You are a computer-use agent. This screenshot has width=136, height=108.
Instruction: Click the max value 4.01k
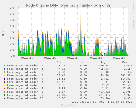tap(128, 66)
